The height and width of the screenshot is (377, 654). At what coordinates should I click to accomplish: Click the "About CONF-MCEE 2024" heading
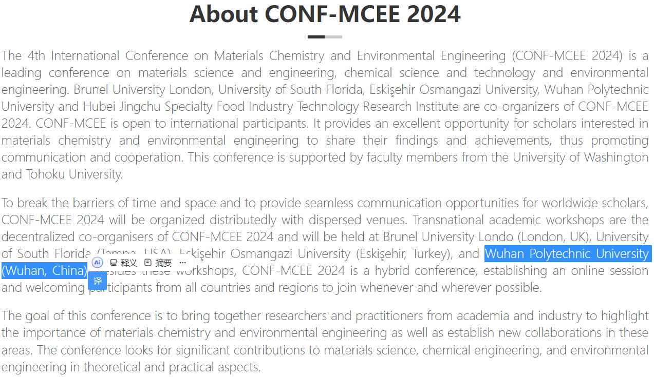[325, 14]
